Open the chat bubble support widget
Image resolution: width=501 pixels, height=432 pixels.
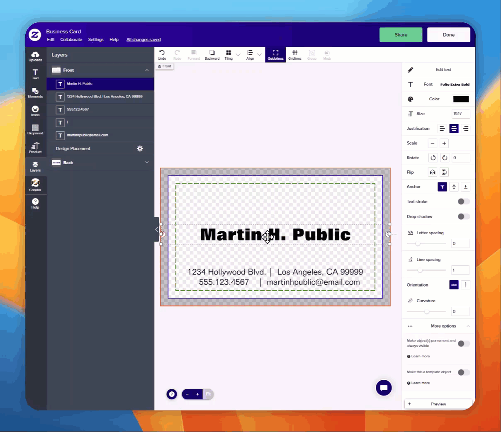(384, 388)
